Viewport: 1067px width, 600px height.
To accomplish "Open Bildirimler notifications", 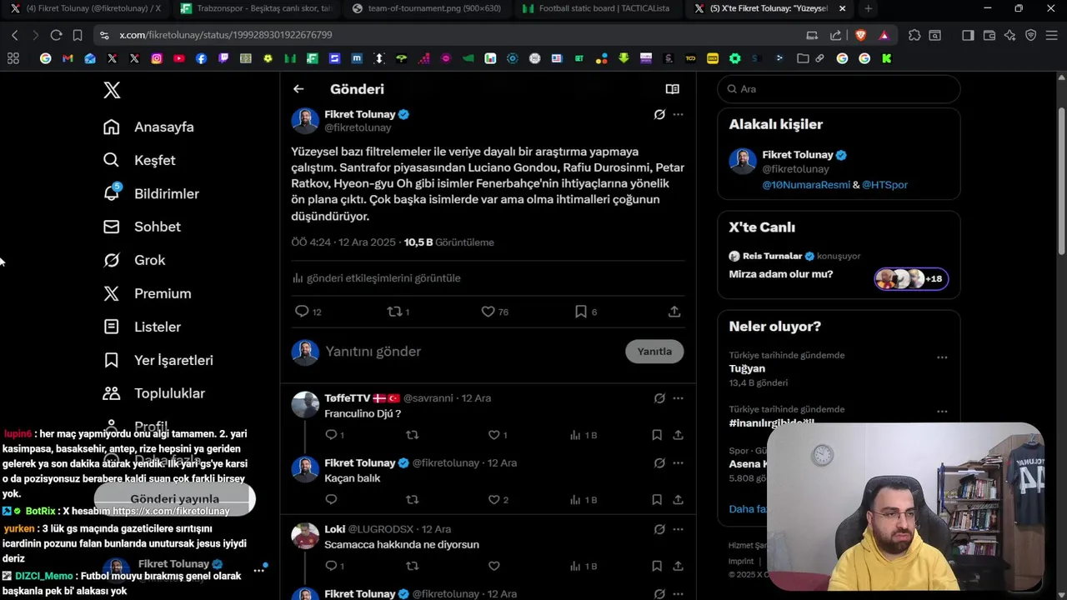I will point(151,193).
